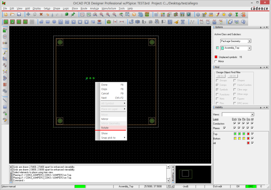Click the yellow sun Hilight icon
Screen dimensions: 271x190
point(224,15)
